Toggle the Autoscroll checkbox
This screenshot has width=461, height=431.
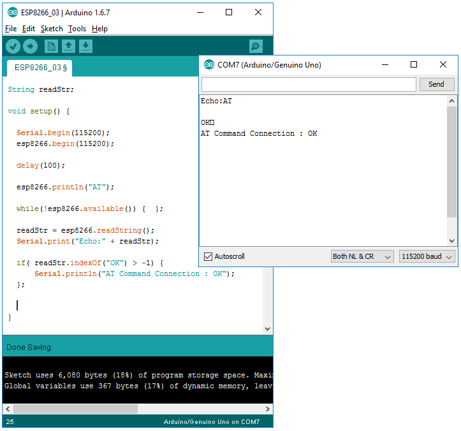(x=208, y=256)
